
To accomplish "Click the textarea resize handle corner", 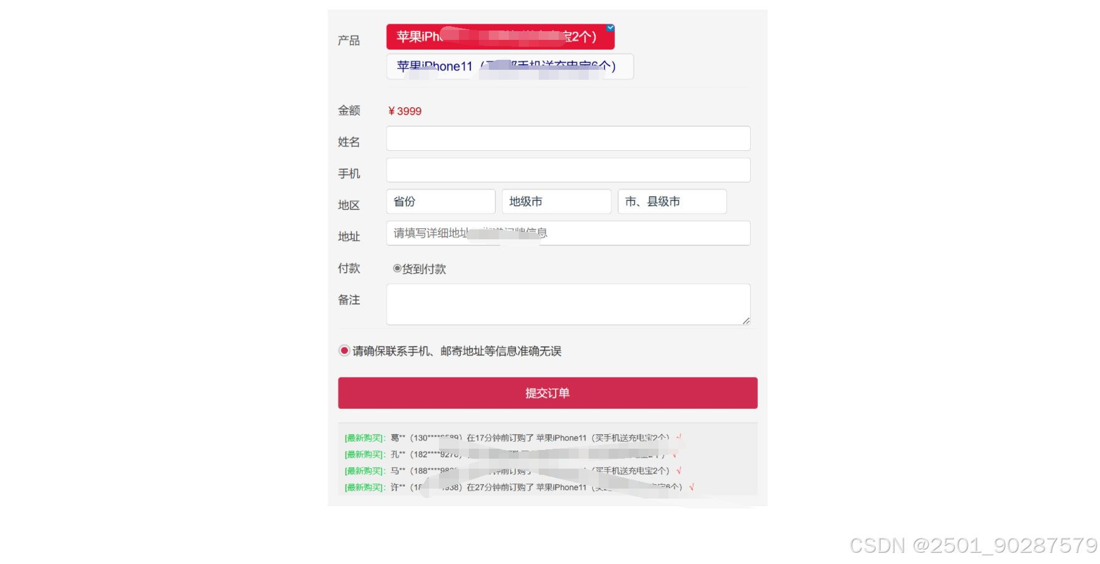I will click(x=746, y=321).
